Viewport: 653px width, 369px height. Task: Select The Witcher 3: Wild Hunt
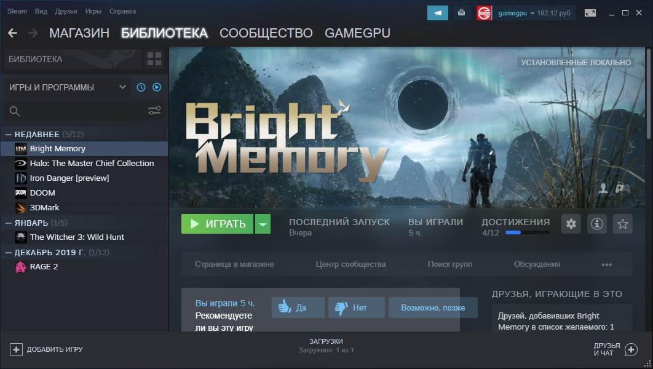[84, 237]
